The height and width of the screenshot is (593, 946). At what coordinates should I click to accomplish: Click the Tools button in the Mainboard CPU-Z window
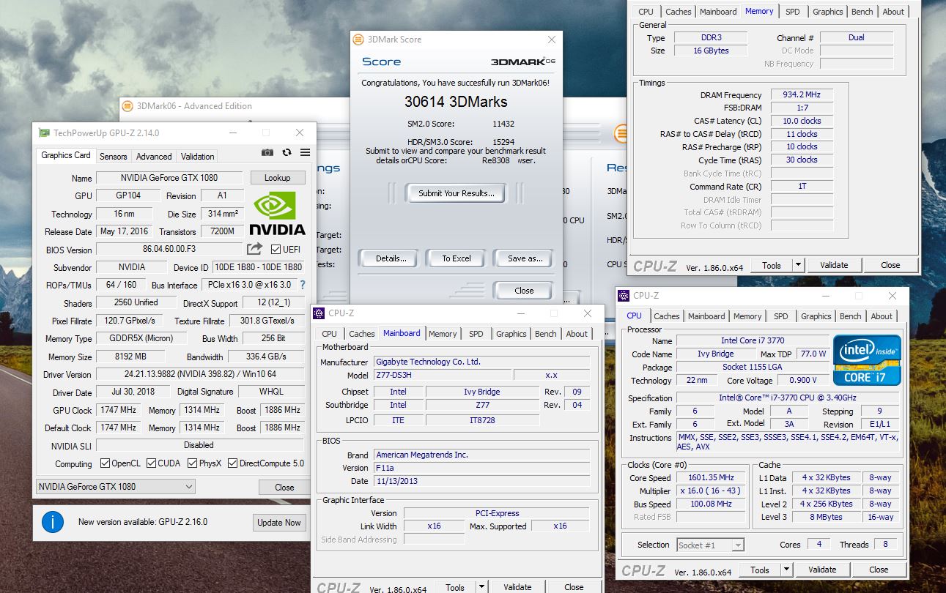(455, 587)
